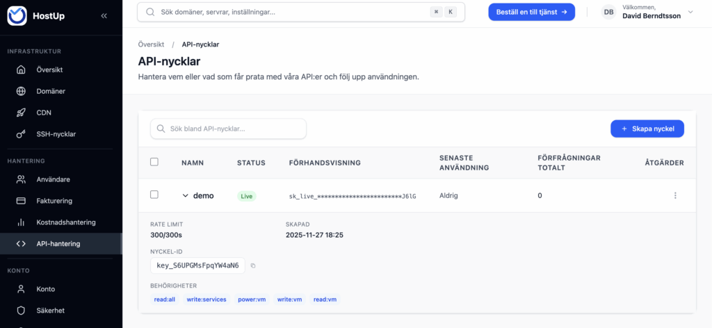Click Beställ en till tjänst button
712x328 pixels.
click(x=531, y=12)
